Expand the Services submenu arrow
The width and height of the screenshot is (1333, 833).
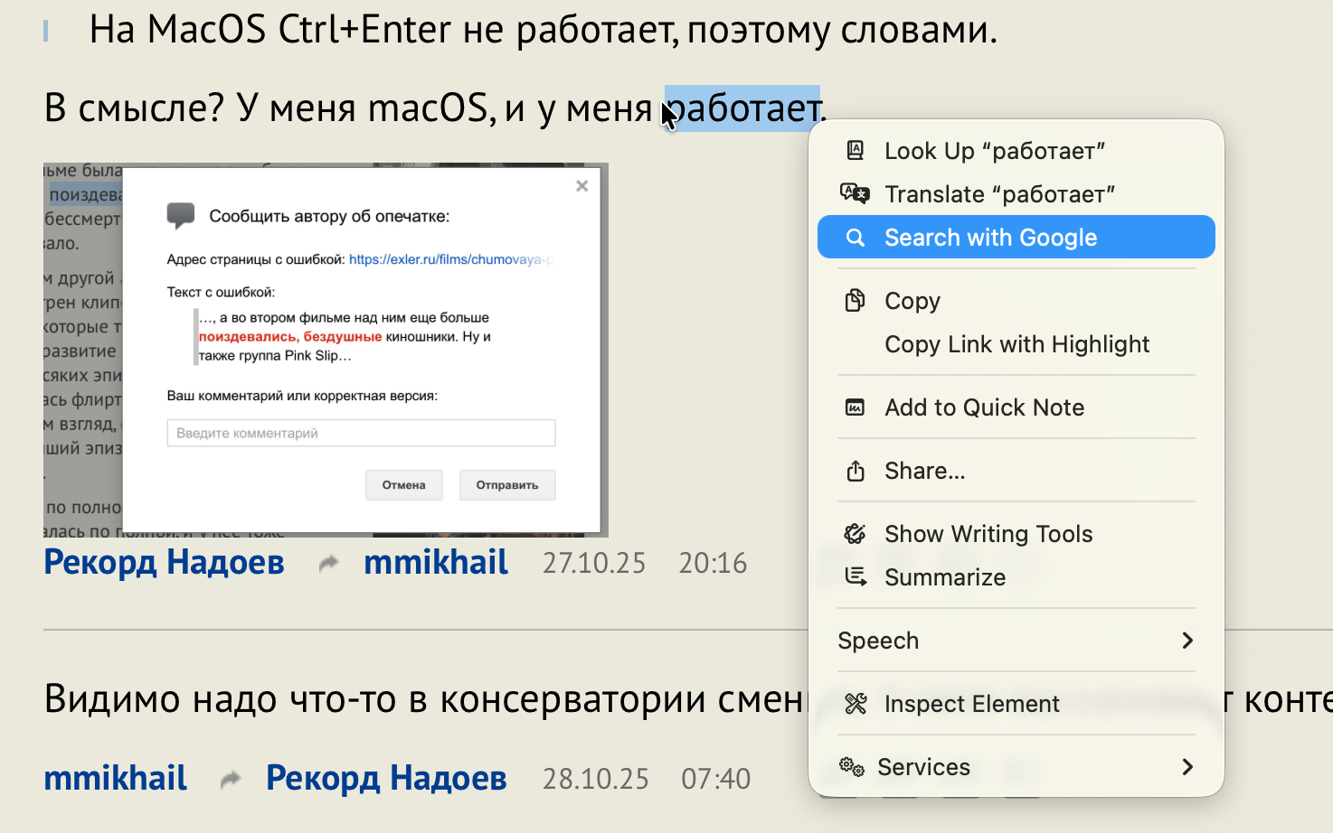1187,767
